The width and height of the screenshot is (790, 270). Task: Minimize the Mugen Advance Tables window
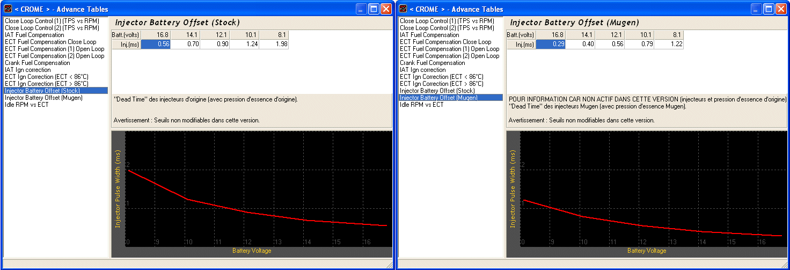click(757, 9)
